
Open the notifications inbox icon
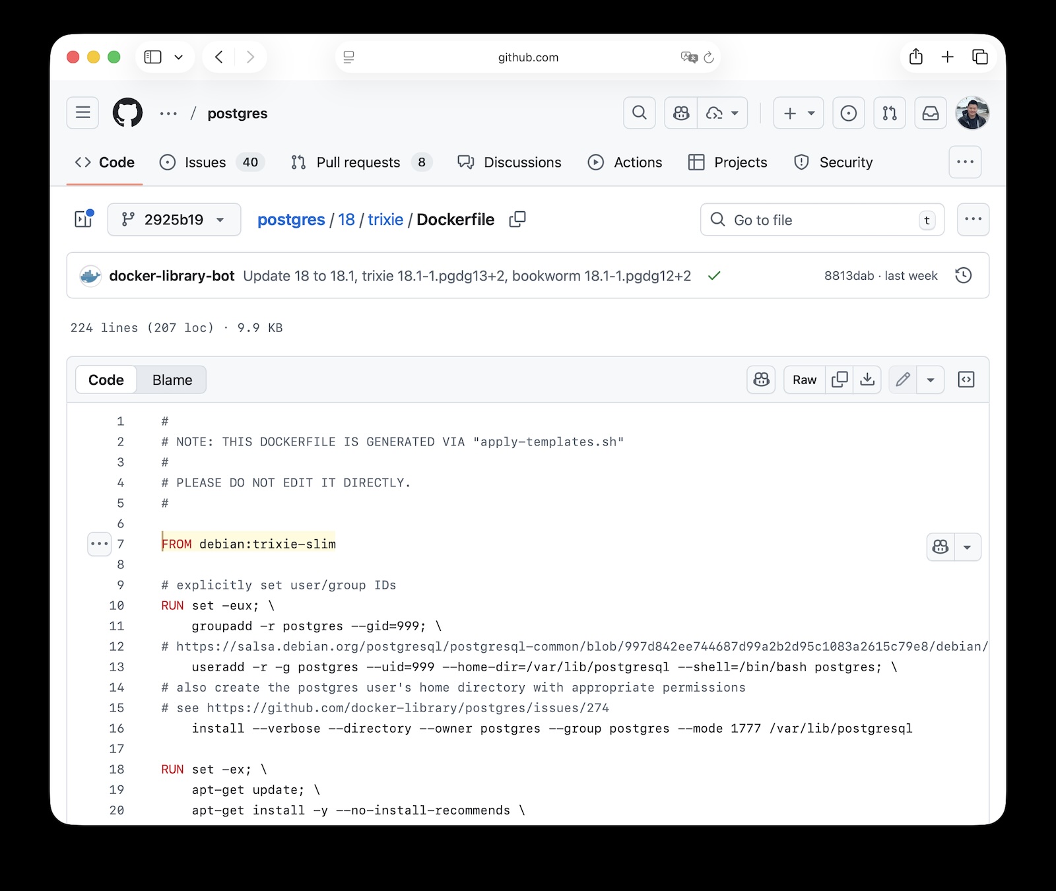point(930,113)
